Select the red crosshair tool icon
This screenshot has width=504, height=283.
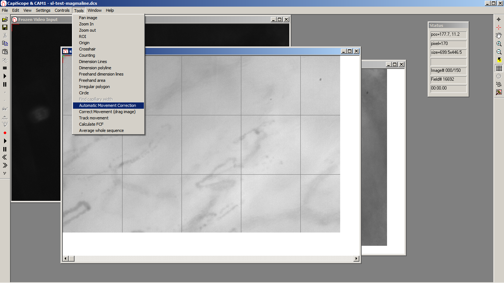(499, 27)
